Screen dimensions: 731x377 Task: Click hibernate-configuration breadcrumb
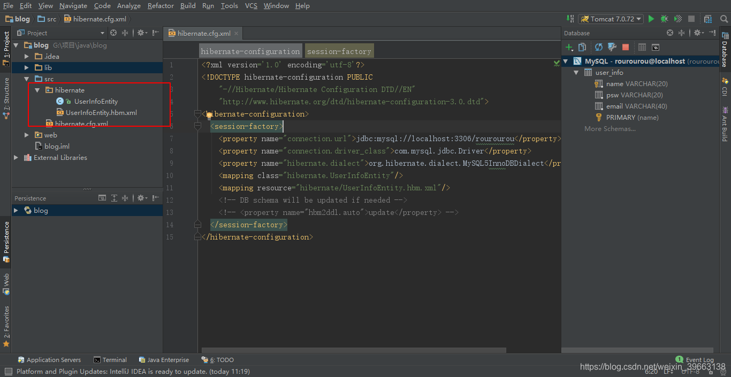pos(250,51)
